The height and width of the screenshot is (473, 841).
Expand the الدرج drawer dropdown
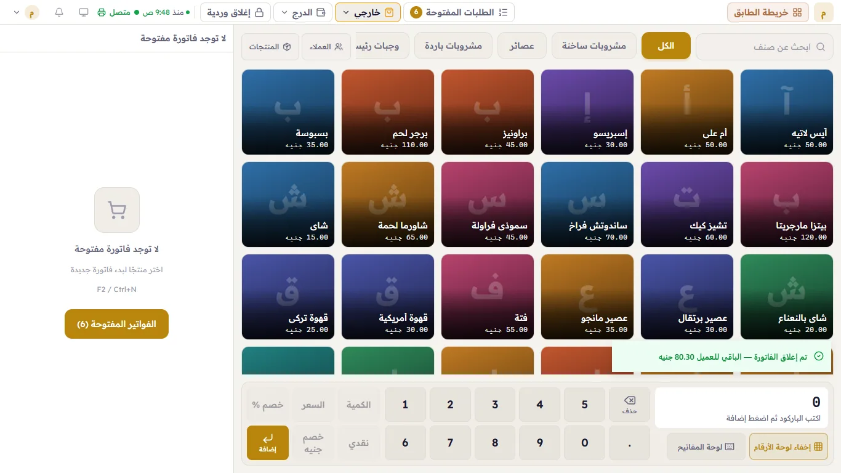(x=302, y=12)
